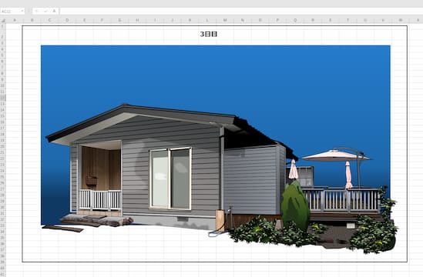Select row 20 header

3,147
